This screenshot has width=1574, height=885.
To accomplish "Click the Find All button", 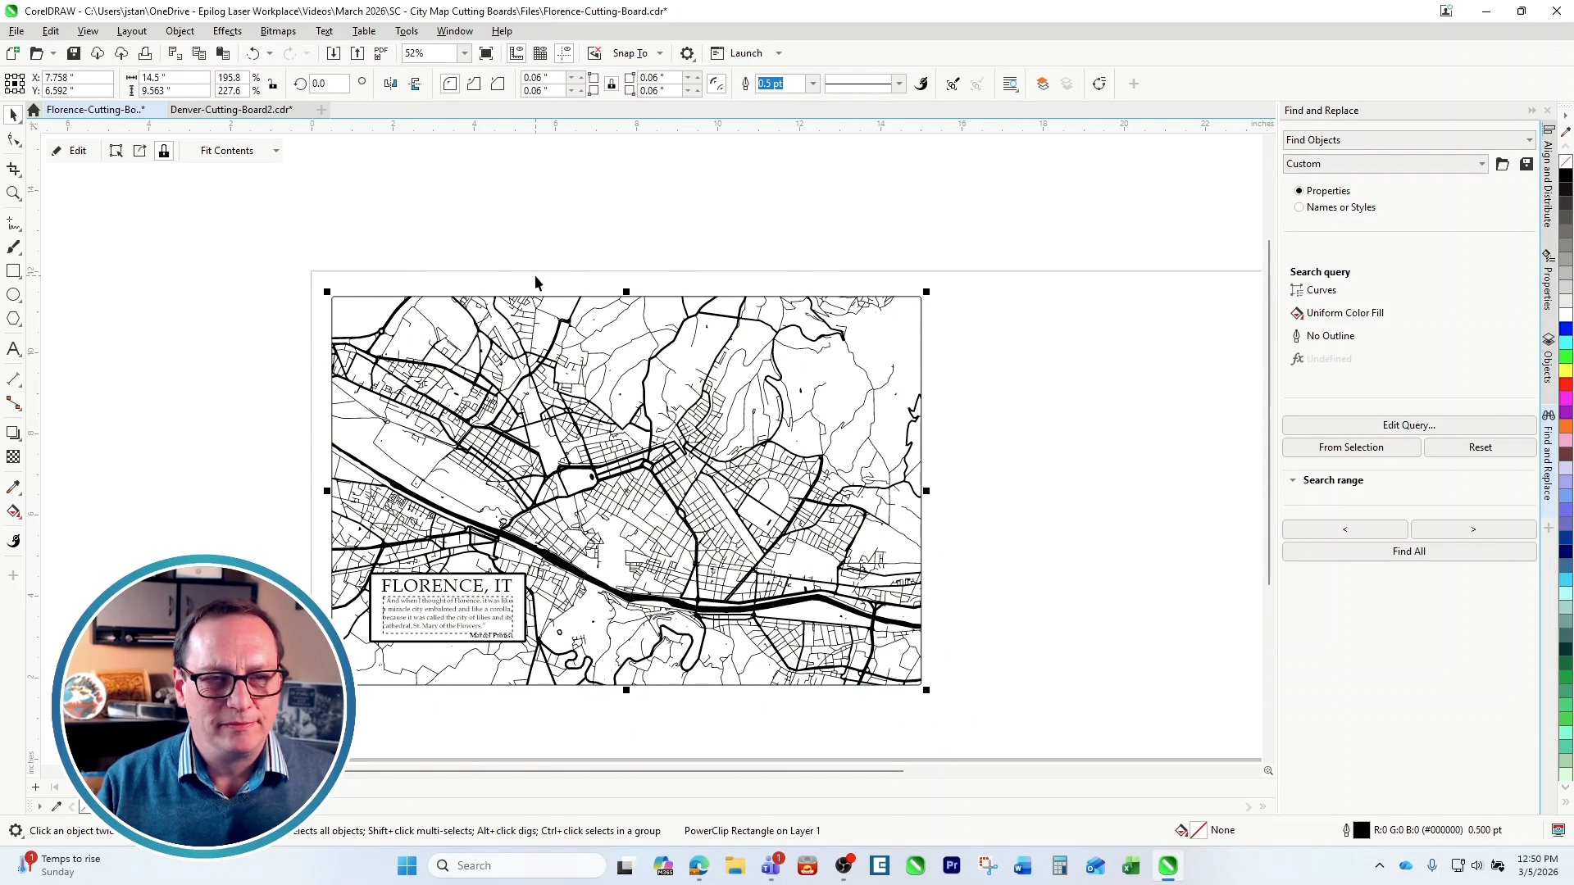I will click(1408, 551).
